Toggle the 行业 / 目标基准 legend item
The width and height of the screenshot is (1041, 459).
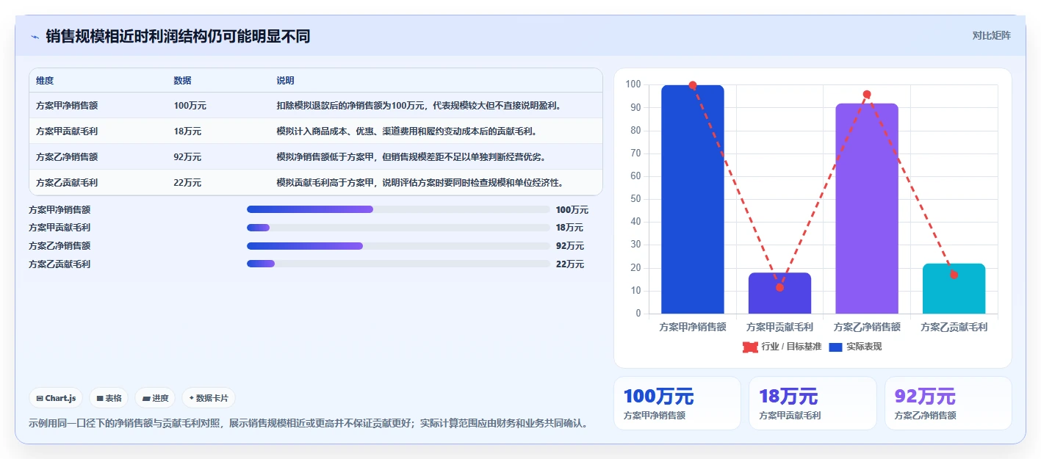(782, 347)
